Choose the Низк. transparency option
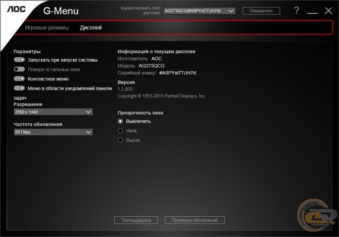339x237 pixels. click(x=120, y=131)
